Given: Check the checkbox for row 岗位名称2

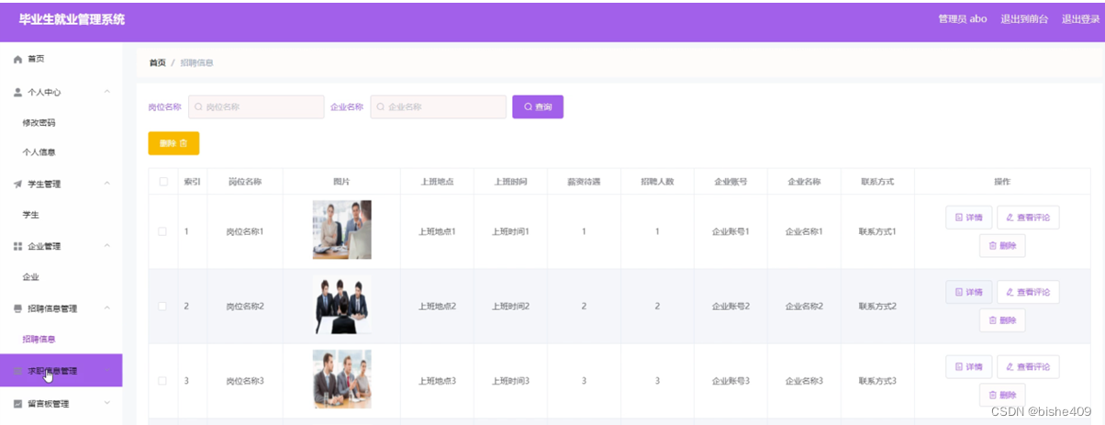Looking at the screenshot, I should tap(162, 306).
